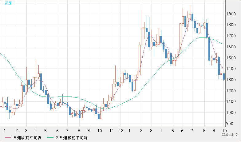
Task: Click the green line sample in legend
Action: [x=50, y=138]
